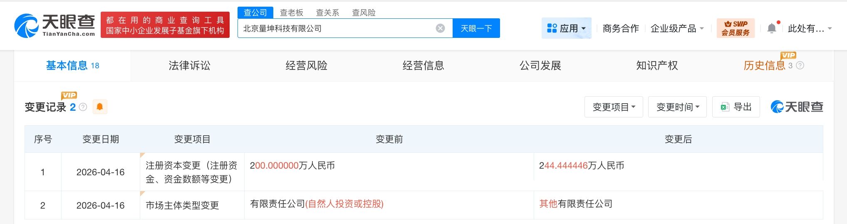Screen dimensions: 847x224
Task: Click the company name search input field
Action: point(337,28)
